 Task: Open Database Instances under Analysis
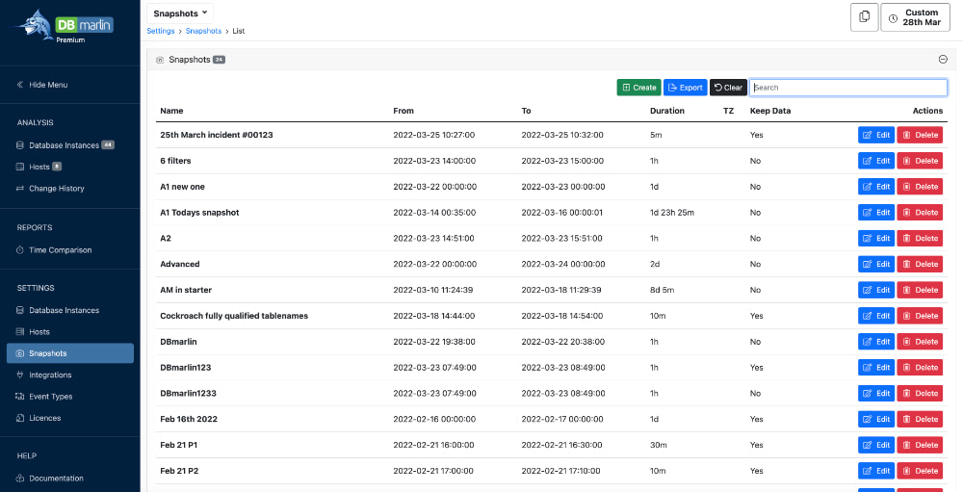click(64, 145)
